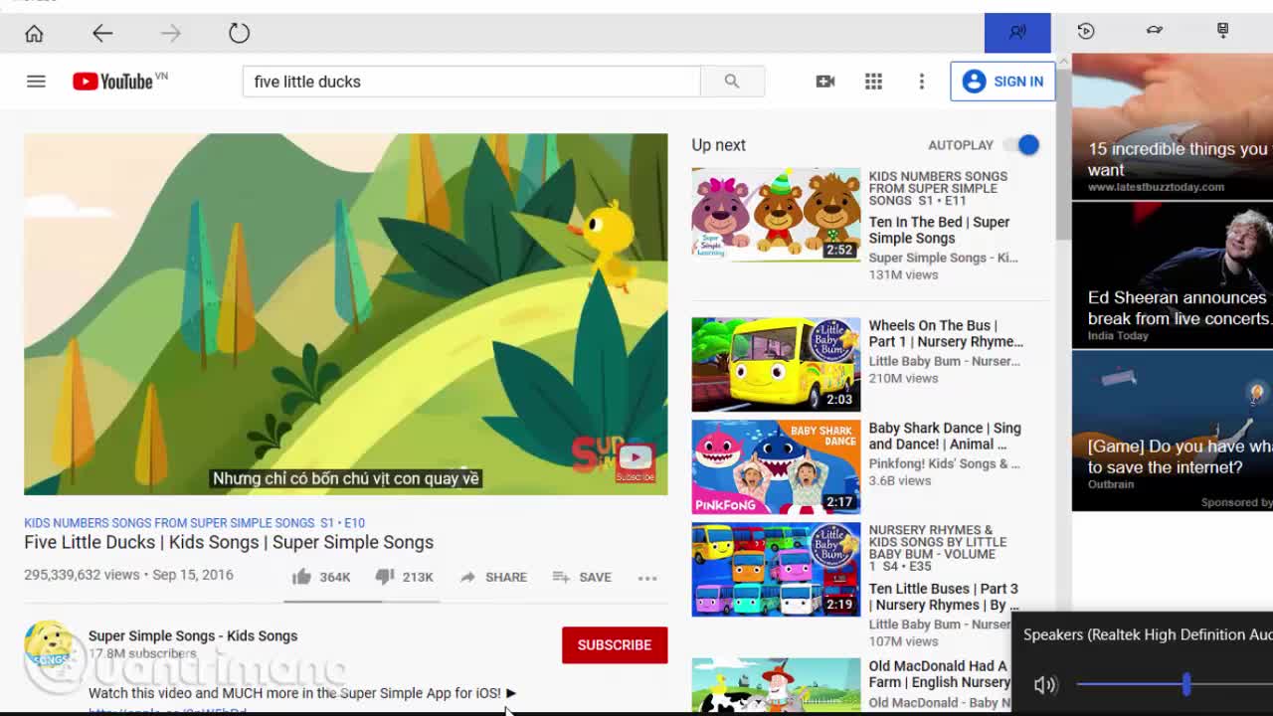
Task: Click the Nursery Rhymes Volume 1 S4 E35 label
Action: tap(938, 548)
